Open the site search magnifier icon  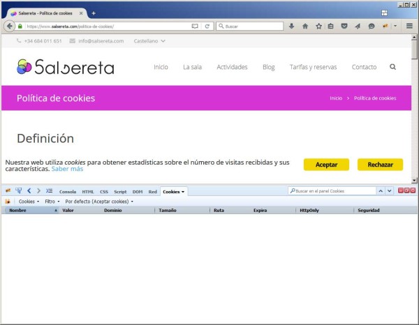(392, 67)
